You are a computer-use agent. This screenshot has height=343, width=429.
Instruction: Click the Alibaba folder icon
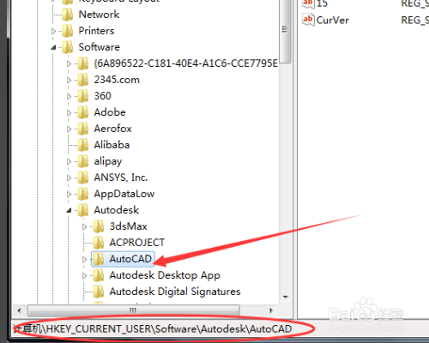(83, 145)
